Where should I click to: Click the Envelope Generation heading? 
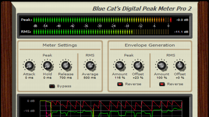pos(150,45)
